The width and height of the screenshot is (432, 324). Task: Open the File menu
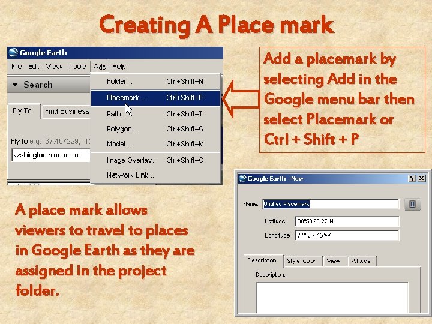(x=17, y=67)
